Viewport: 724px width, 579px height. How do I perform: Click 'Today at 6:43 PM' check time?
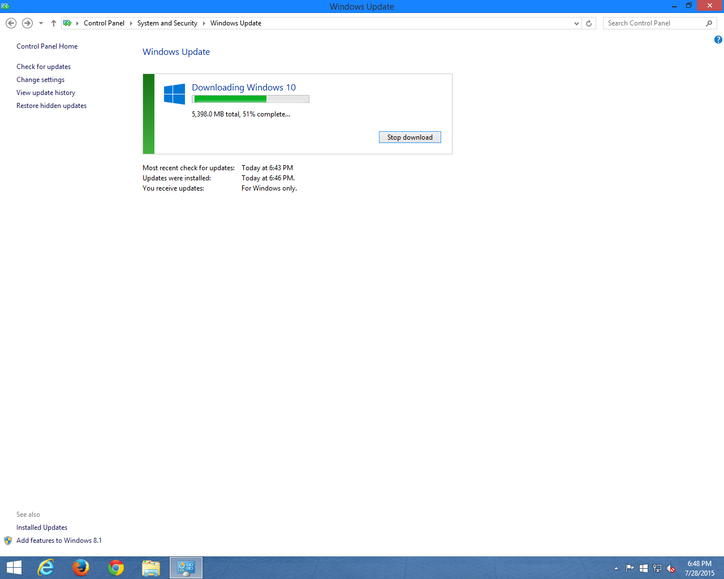click(267, 168)
